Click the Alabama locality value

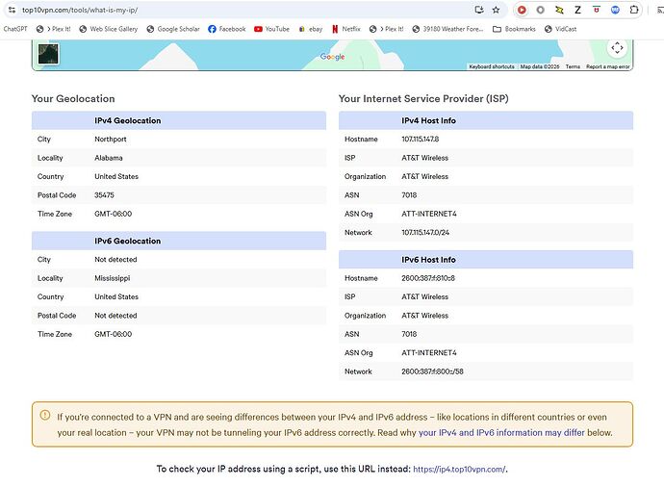tap(109, 158)
